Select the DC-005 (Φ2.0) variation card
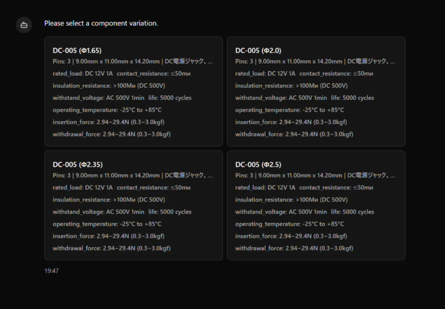 click(x=316, y=91)
